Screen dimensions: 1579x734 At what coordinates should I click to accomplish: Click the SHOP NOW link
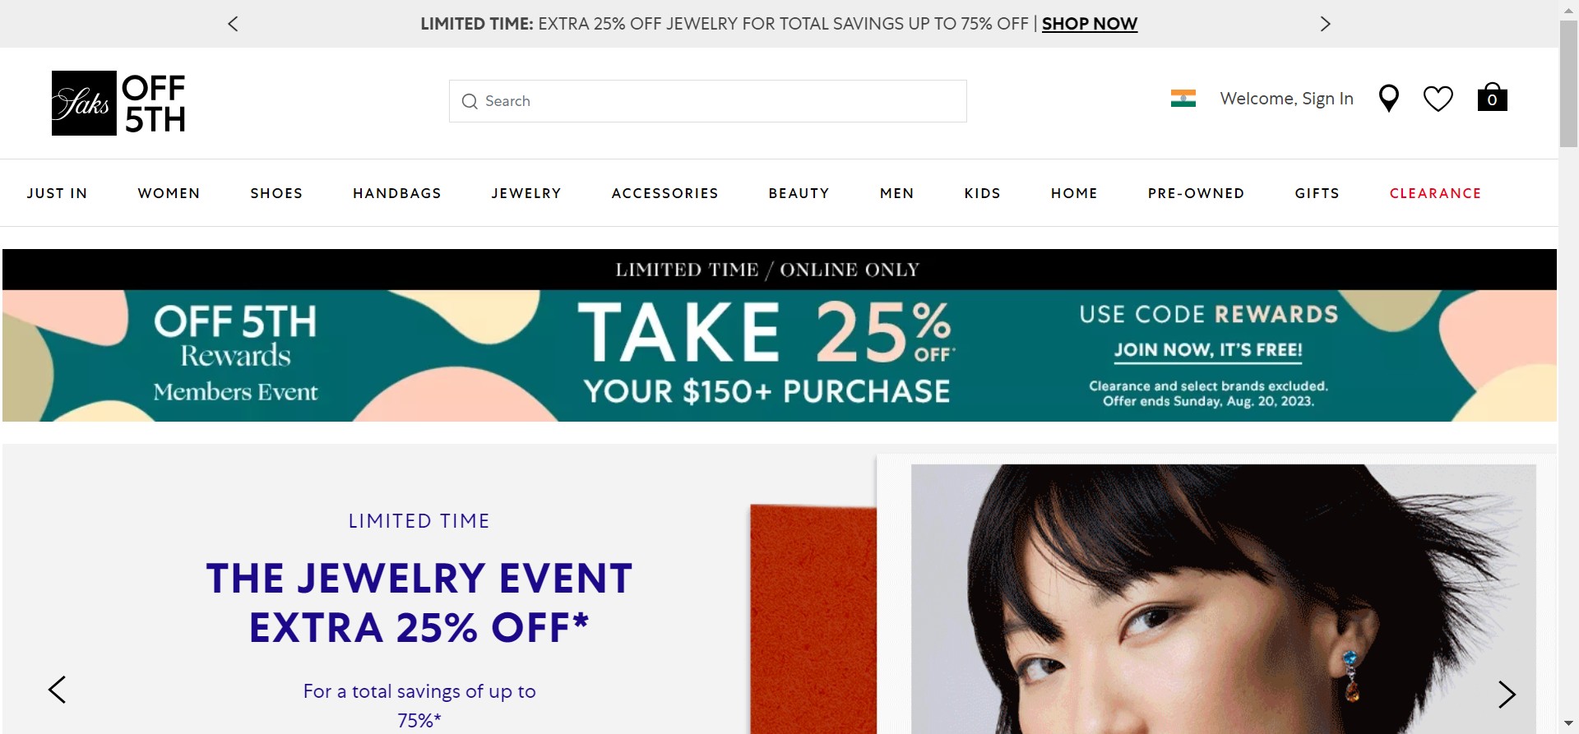tap(1090, 24)
